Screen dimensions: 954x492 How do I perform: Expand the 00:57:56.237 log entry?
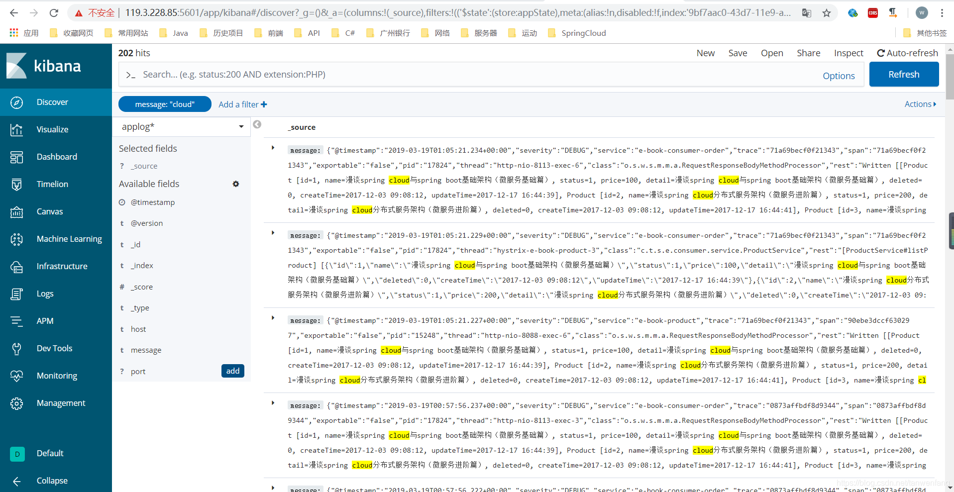273,403
